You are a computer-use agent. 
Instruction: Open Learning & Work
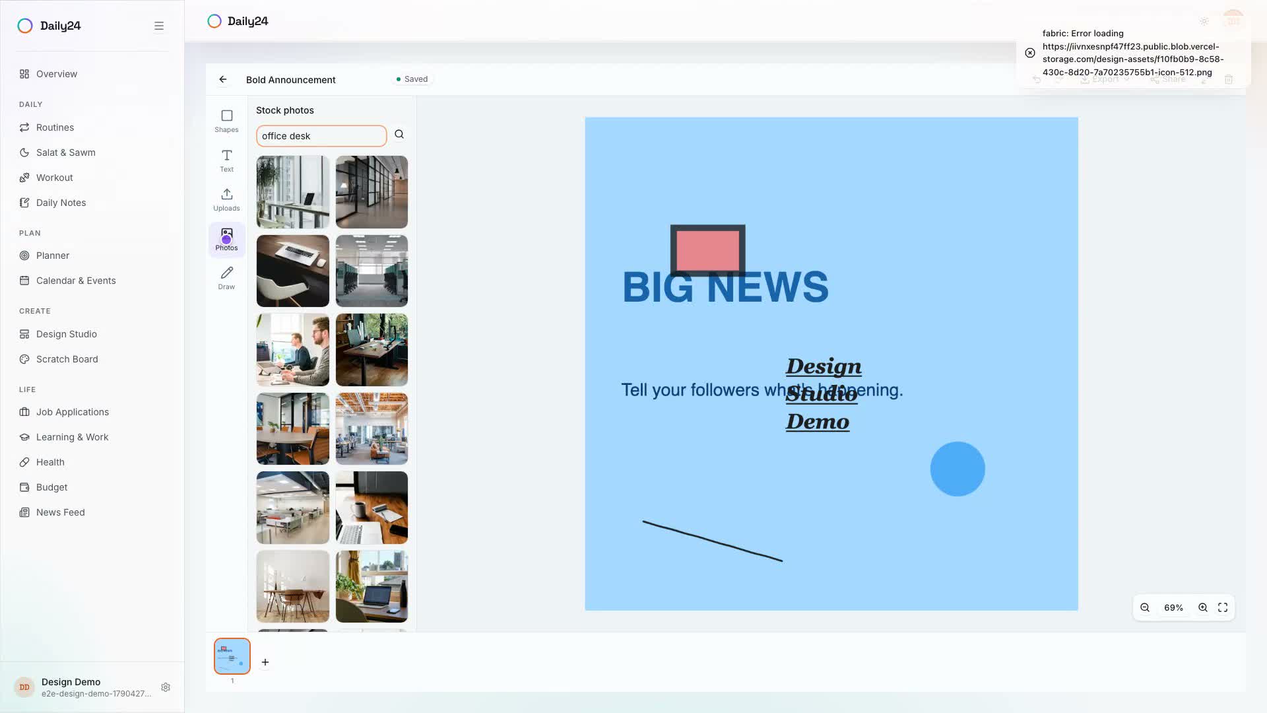pyautogui.click(x=92, y=437)
